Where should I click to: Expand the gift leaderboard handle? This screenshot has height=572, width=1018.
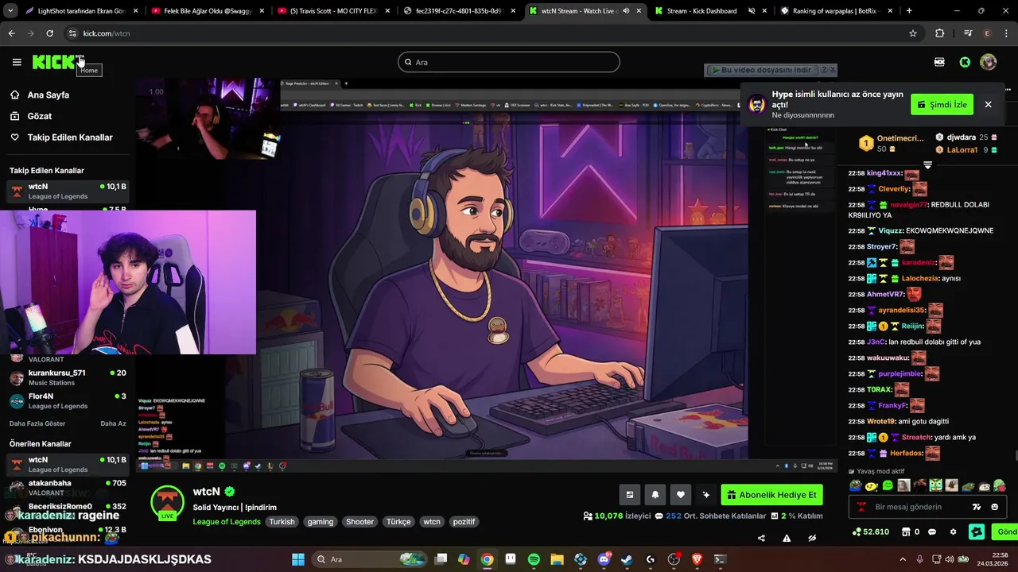tap(927, 164)
